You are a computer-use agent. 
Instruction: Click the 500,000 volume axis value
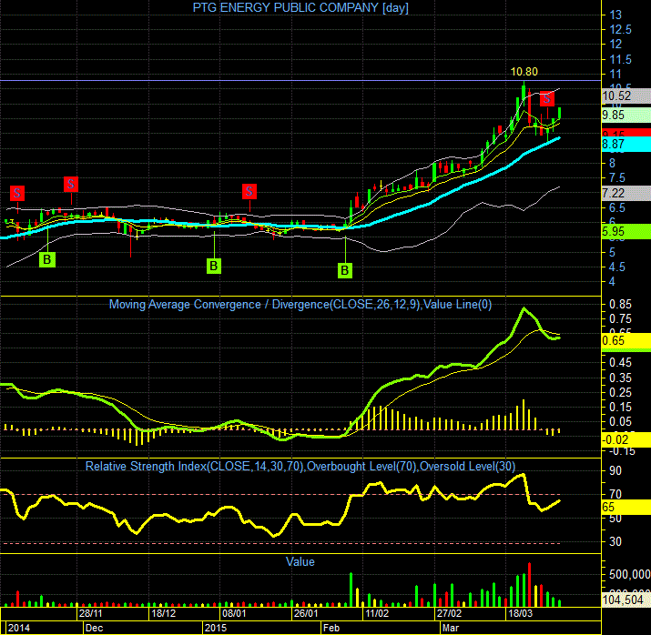(630, 574)
